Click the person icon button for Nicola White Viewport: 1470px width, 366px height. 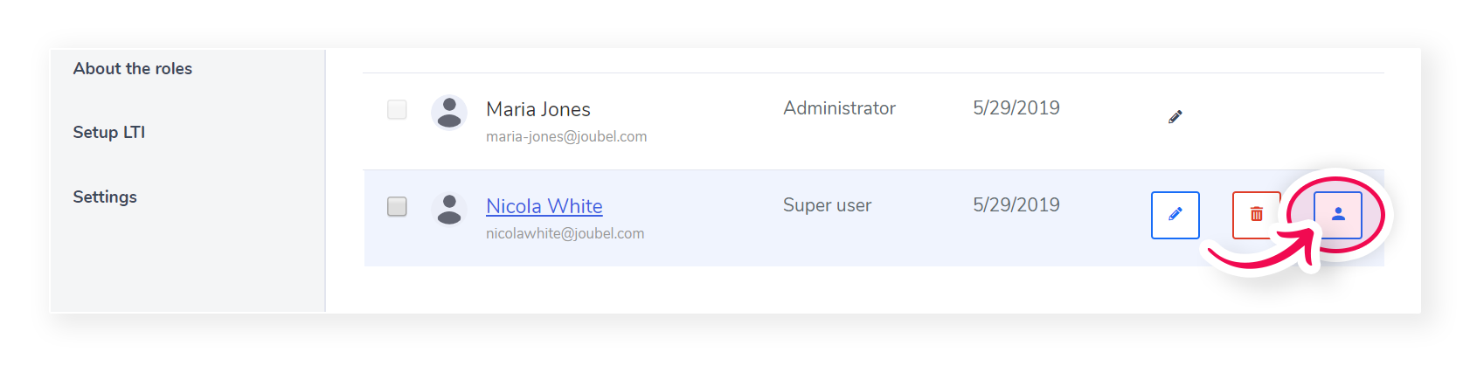click(1338, 215)
